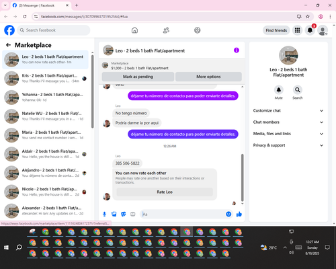336x269 pixels.
Task: Expand Privacy & support section
Action: coord(288,145)
